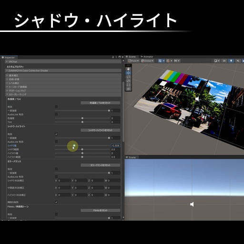Collapse DAMAKOYA Color Correction Shader section
Viewport: 244px width, 244px height.
pyautogui.click(x=63, y=71)
